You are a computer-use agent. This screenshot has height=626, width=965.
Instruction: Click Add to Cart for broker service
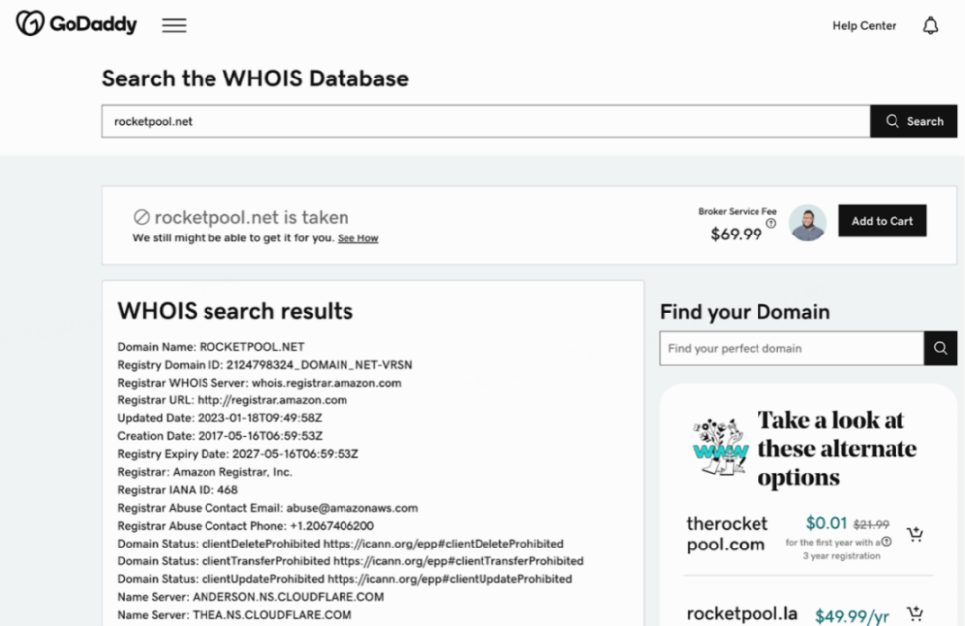[x=882, y=221]
